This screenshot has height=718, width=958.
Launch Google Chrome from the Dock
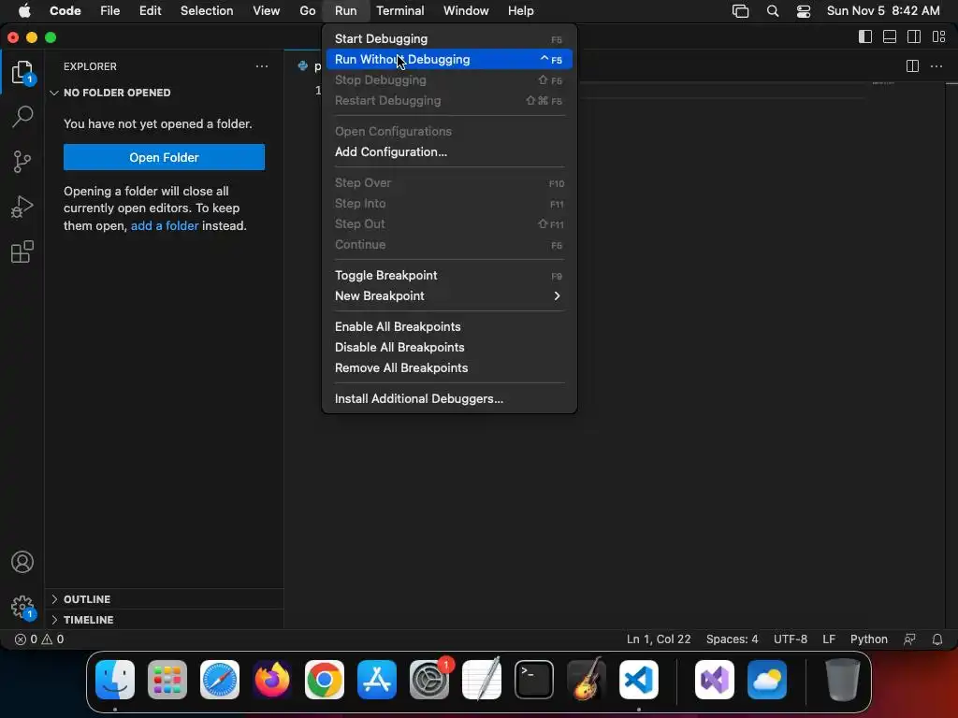pyautogui.click(x=325, y=680)
